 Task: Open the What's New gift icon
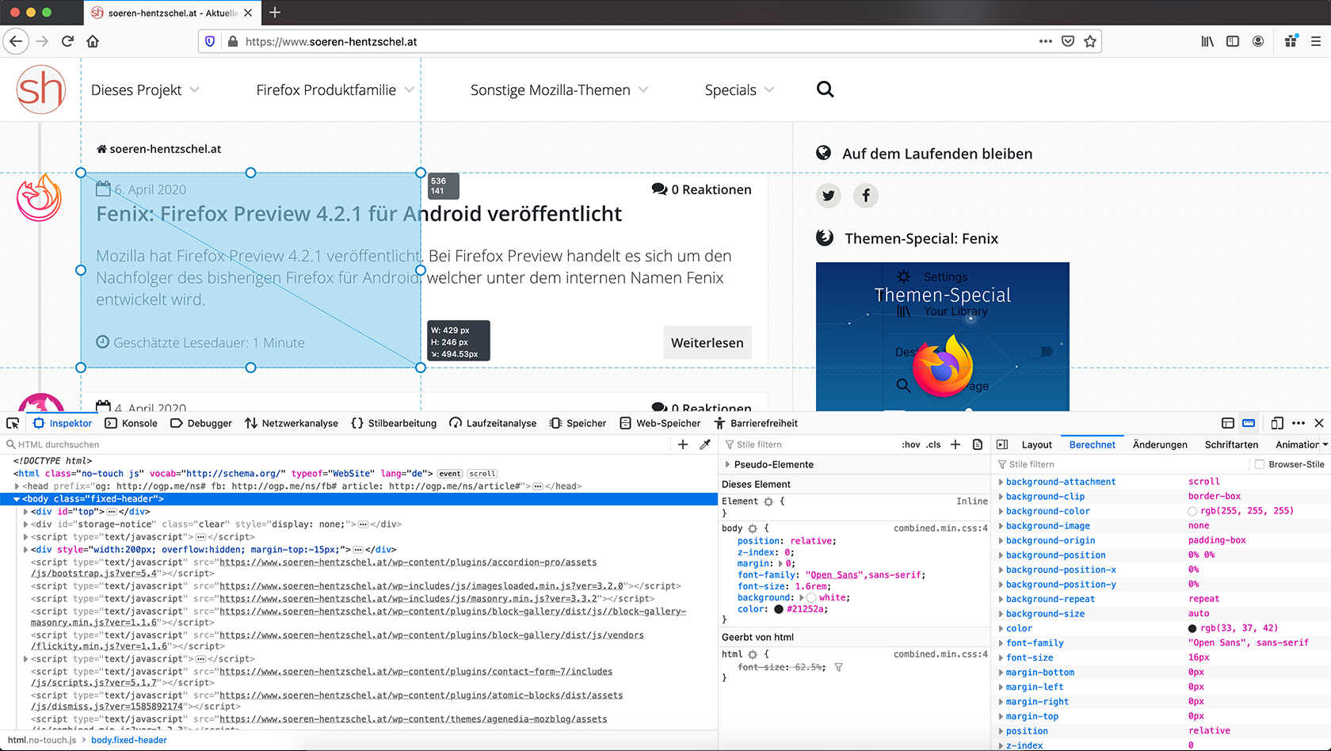(1291, 41)
